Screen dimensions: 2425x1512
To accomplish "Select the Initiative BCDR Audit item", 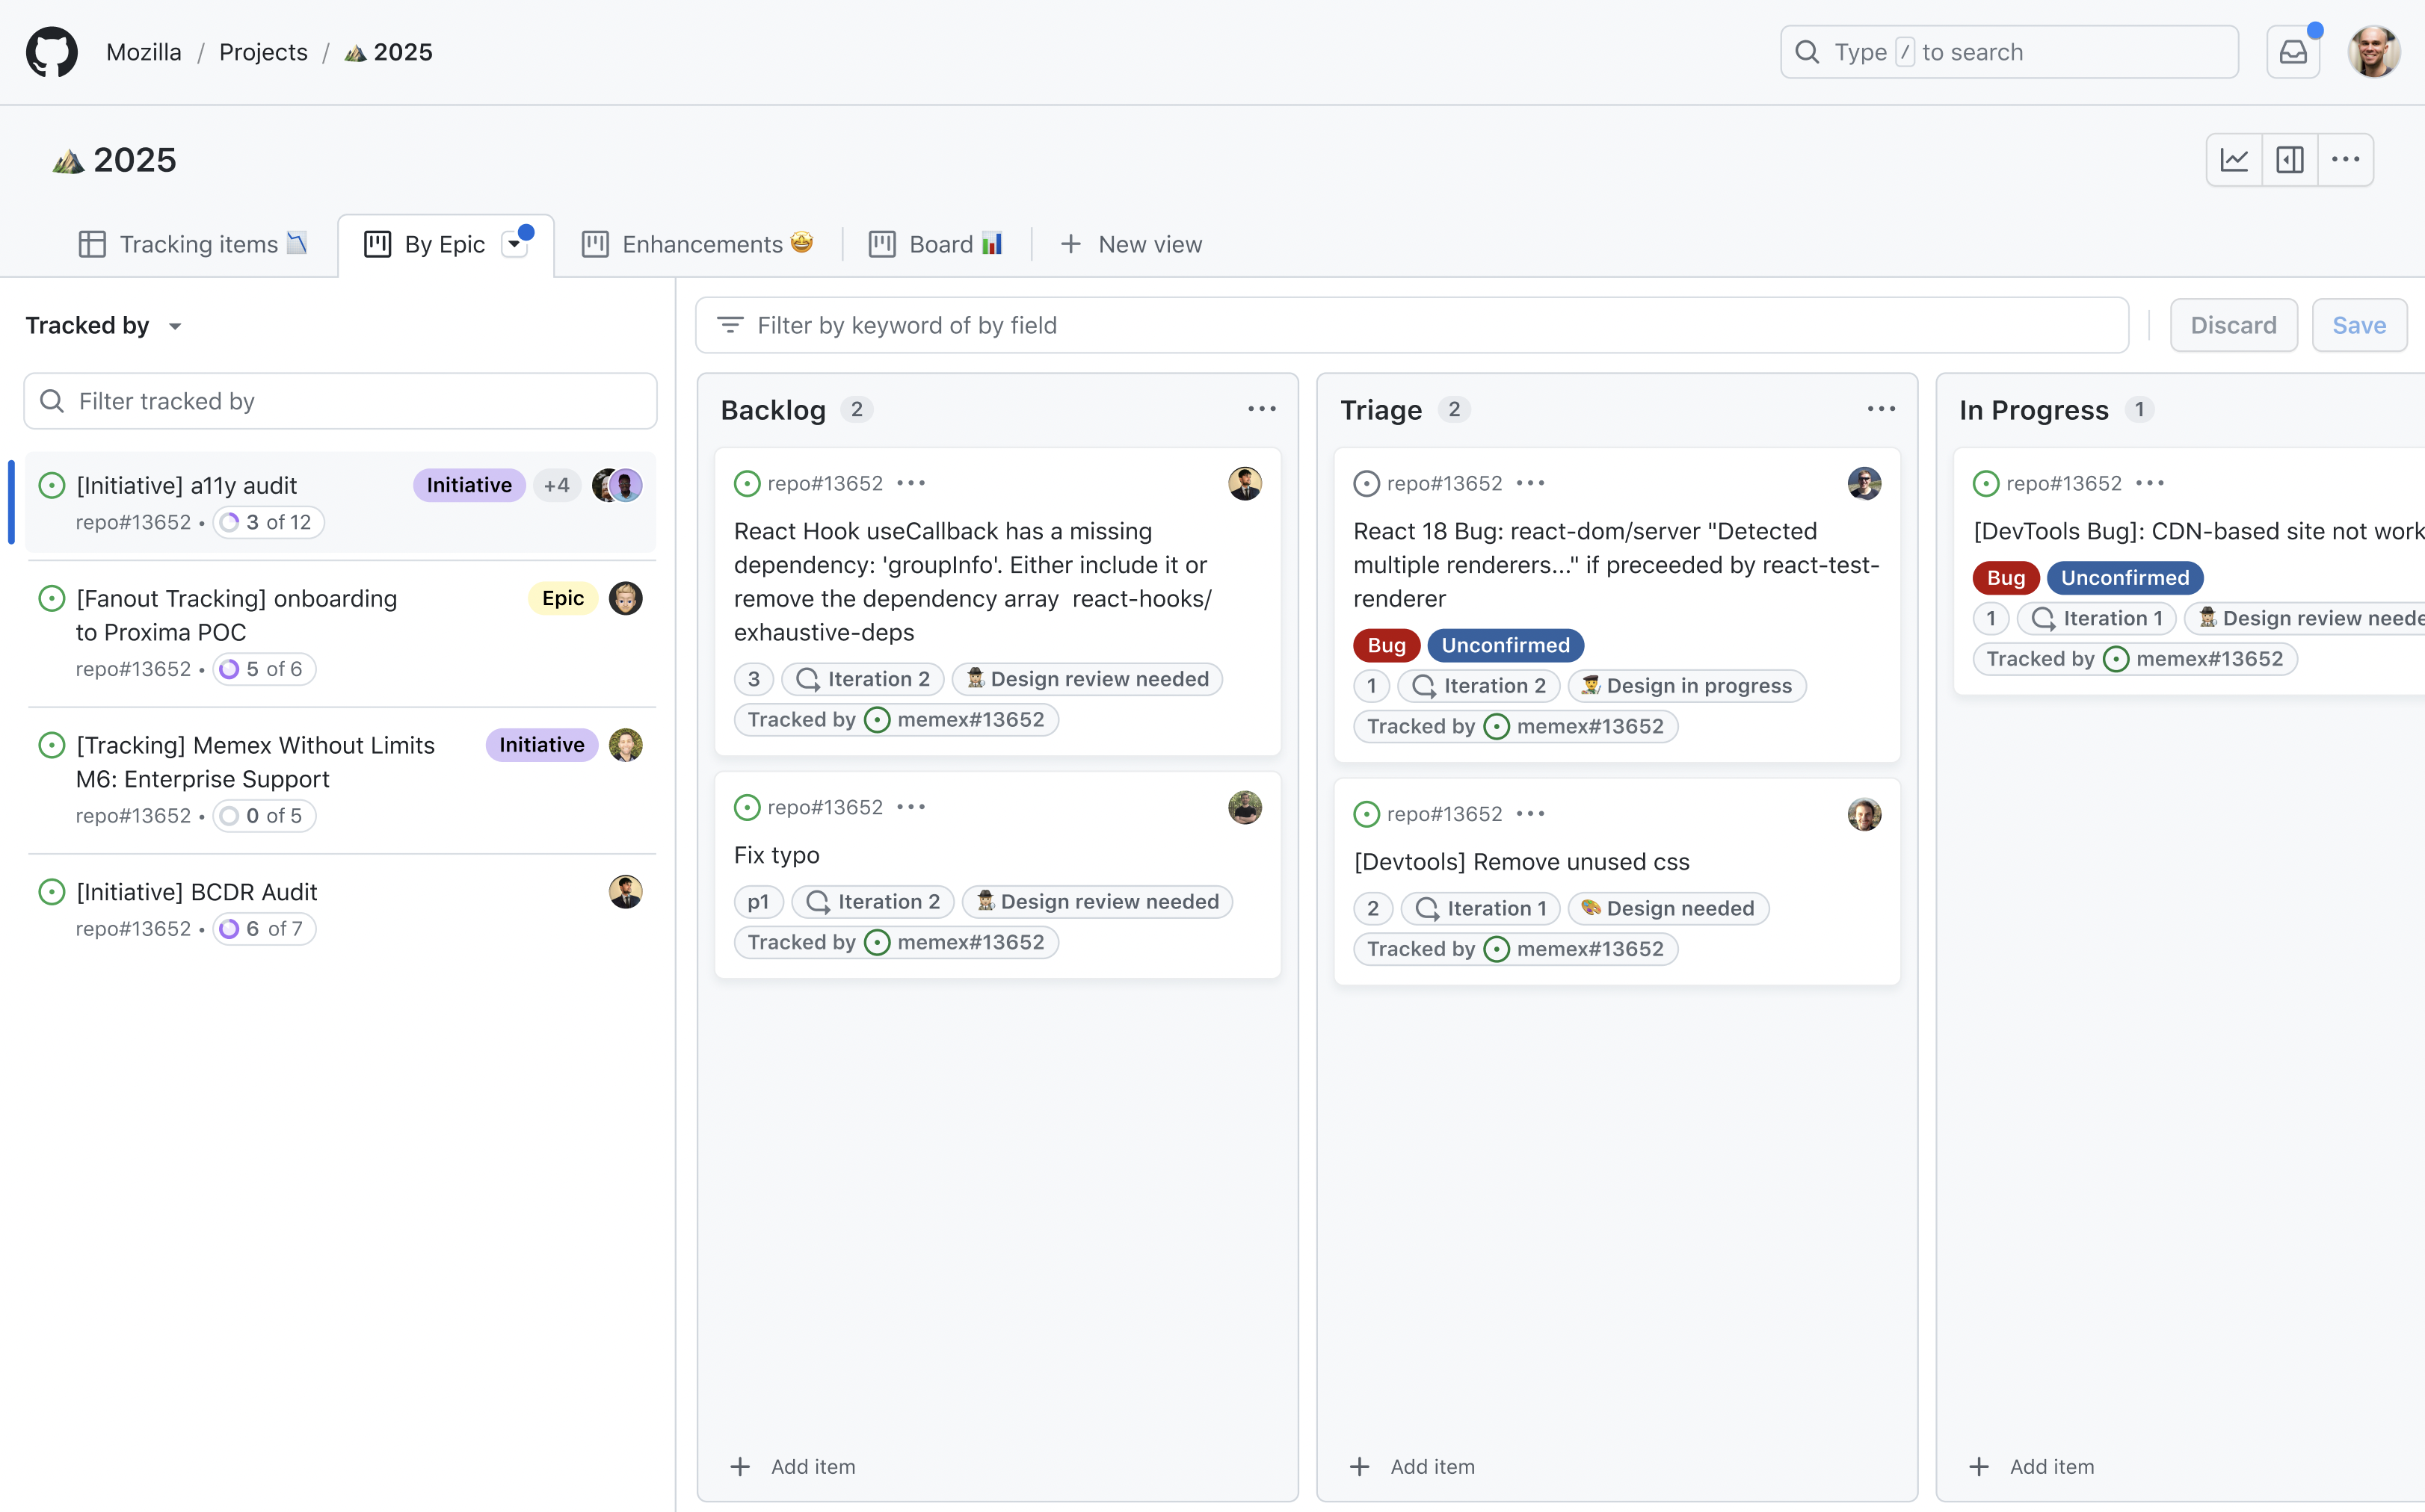I will 197,892.
